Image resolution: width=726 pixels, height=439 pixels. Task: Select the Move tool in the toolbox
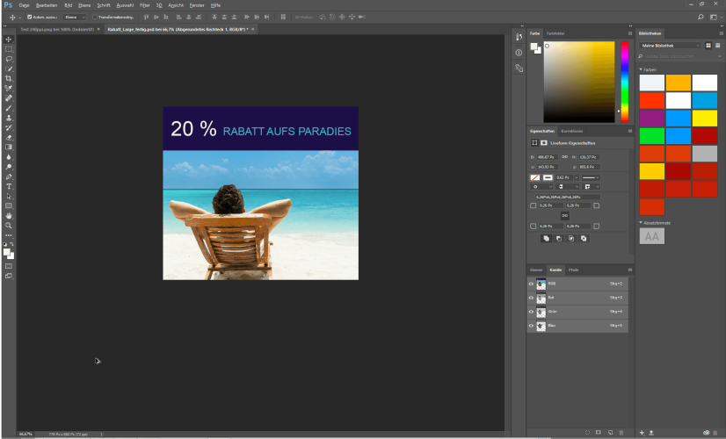click(9, 40)
